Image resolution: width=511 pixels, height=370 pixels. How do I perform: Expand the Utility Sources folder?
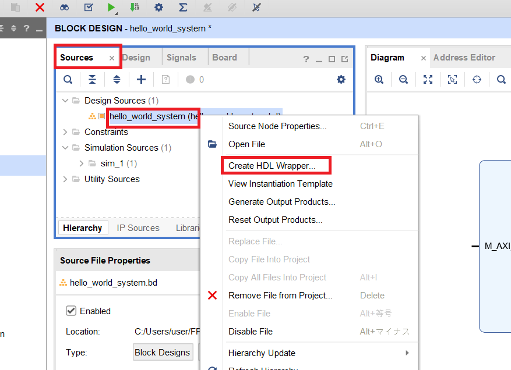(x=65, y=179)
